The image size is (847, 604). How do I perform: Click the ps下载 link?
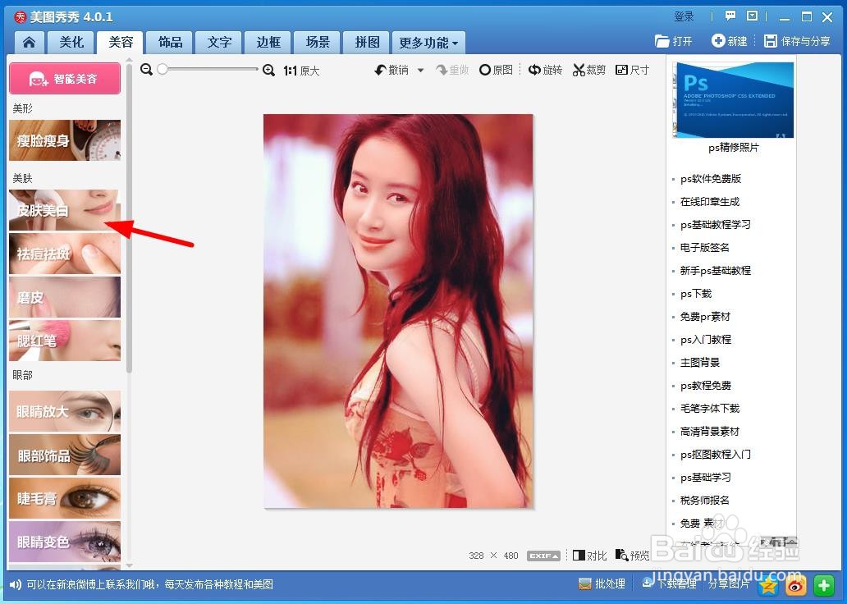tap(696, 294)
